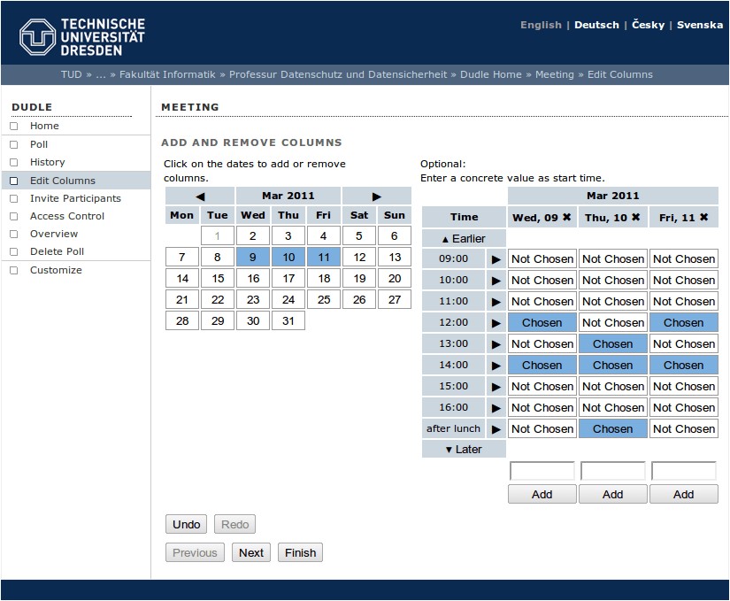Remove the Wed, 09 column
730x601 pixels.
coord(566,217)
